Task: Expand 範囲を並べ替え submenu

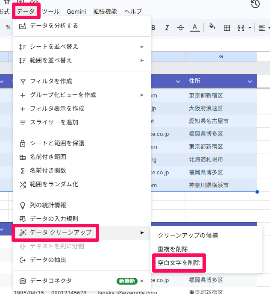Action: click(x=82, y=60)
